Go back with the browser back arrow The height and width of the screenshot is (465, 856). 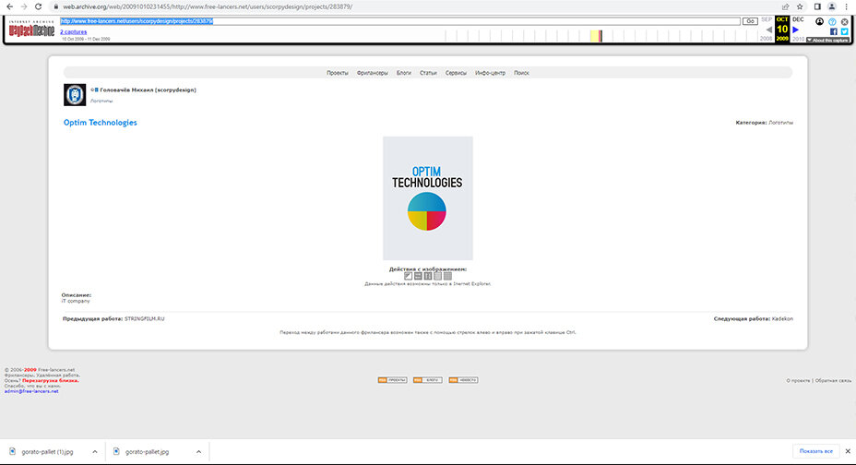(9, 6)
